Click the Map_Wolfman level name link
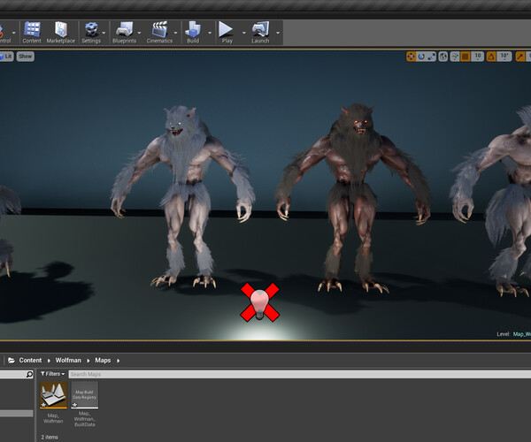 click(522, 334)
